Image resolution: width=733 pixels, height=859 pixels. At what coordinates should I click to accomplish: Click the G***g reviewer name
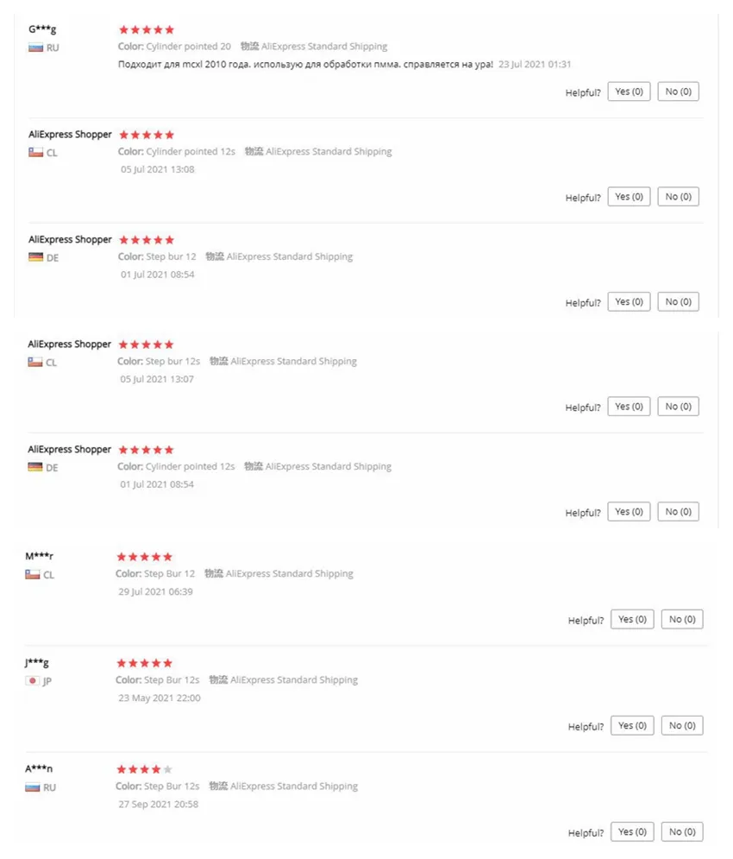(42, 29)
